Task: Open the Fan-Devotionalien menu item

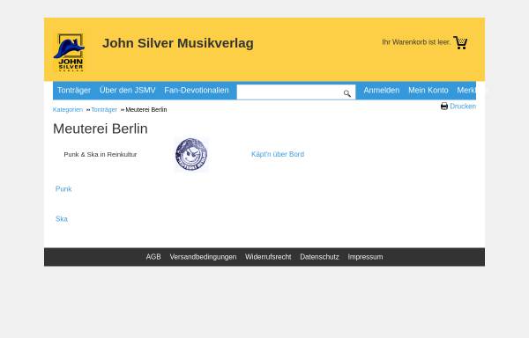Action: [x=197, y=91]
